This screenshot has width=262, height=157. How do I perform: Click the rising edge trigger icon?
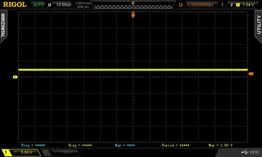coord(232,5)
